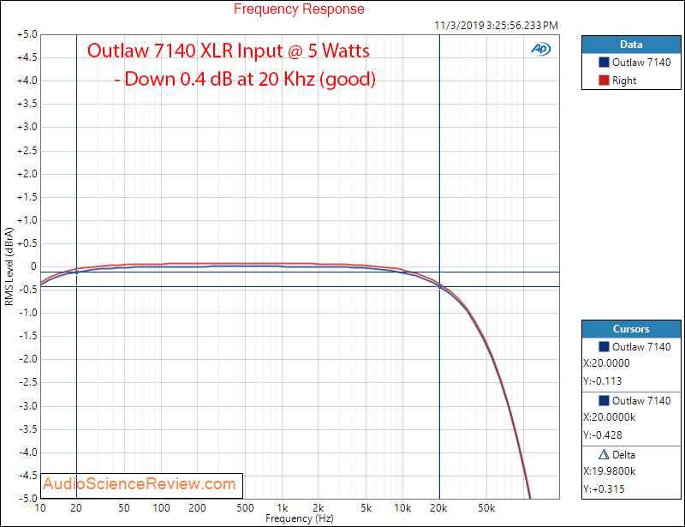
Task: Select the blue swatch of the cursor reading Y:-0.113
Action: pyautogui.click(x=604, y=346)
